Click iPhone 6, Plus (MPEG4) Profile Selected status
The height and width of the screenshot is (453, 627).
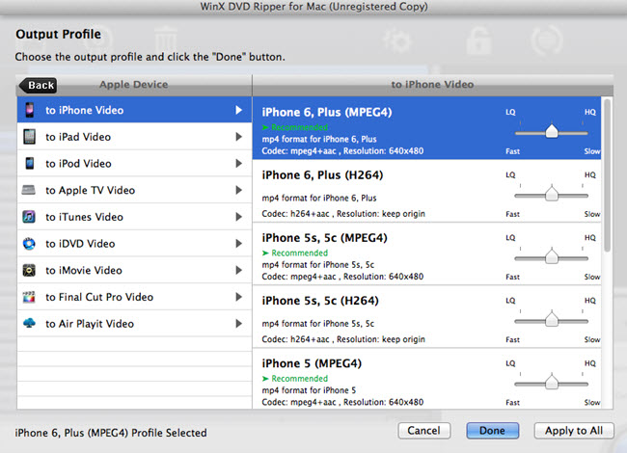coord(111,433)
